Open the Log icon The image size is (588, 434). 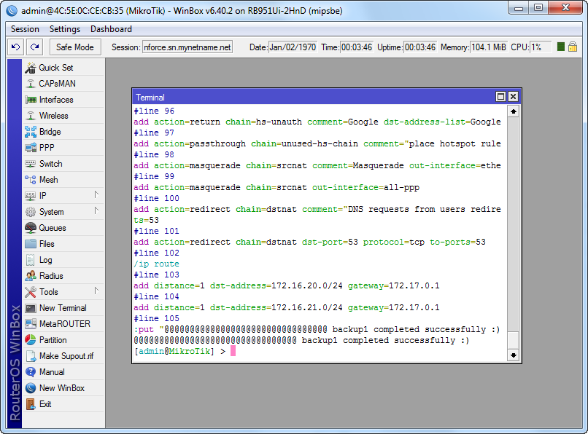[31, 260]
